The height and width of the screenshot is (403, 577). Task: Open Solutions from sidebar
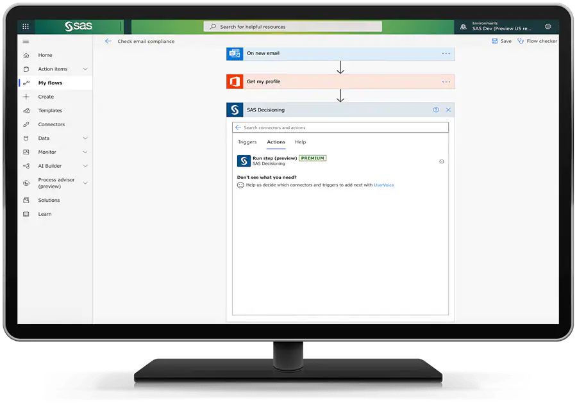pyautogui.click(x=49, y=200)
